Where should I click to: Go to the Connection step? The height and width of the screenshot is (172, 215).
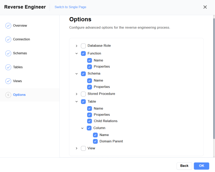click(21, 40)
